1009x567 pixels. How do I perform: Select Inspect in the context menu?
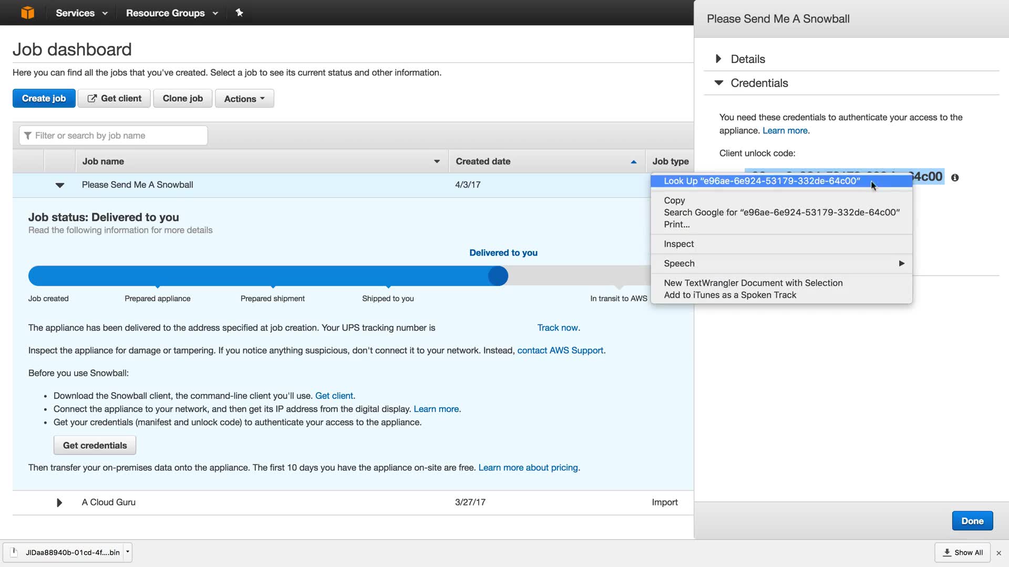pyautogui.click(x=678, y=244)
